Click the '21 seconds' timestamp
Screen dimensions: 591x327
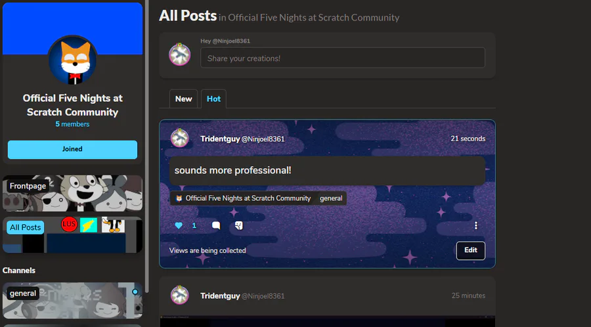(x=468, y=139)
